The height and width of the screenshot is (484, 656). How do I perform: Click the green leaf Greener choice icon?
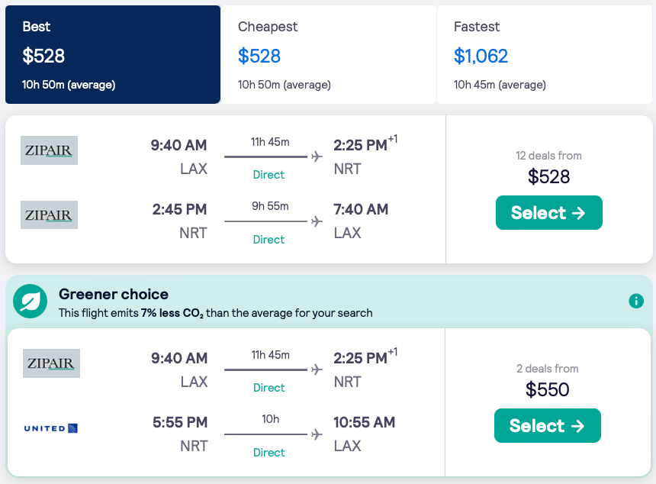coord(31,302)
